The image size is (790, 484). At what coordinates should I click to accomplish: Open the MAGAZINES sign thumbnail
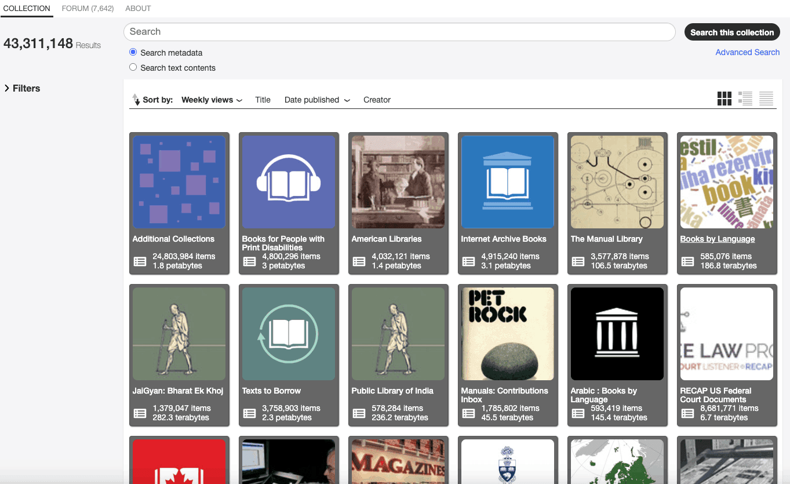pos(398,461)
